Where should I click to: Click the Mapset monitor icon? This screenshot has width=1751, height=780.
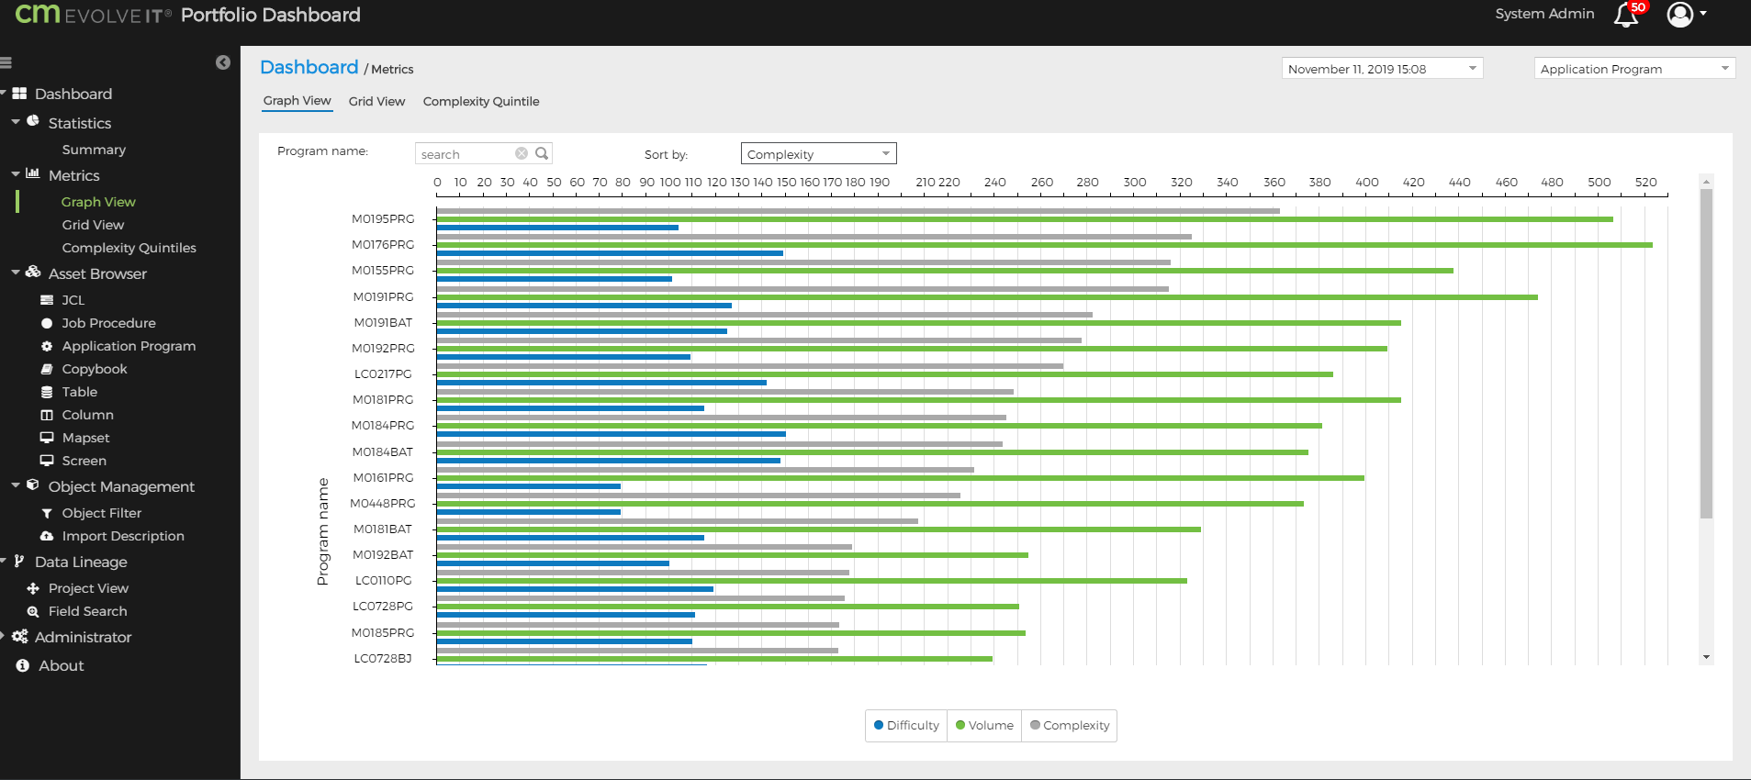[x=47, y=438]
